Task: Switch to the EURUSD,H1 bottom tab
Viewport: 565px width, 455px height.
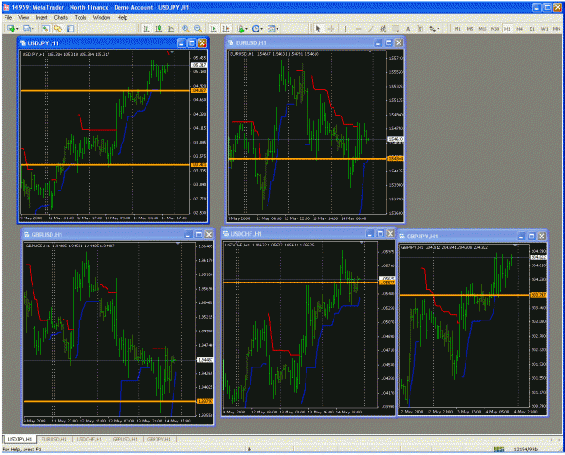Action: click(54, 439)
